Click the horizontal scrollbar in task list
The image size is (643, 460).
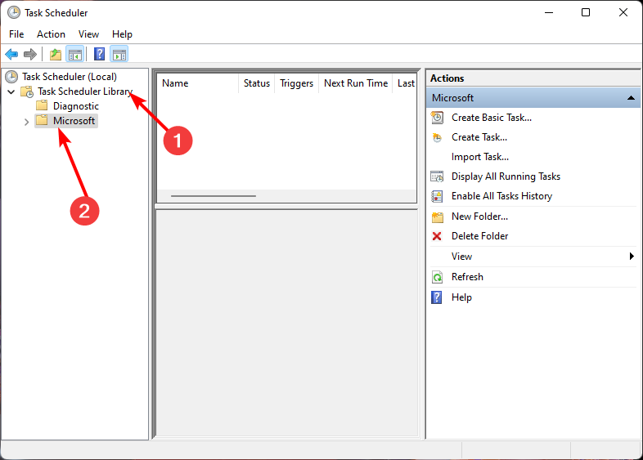pyautogui.click(x=214, y=196)
